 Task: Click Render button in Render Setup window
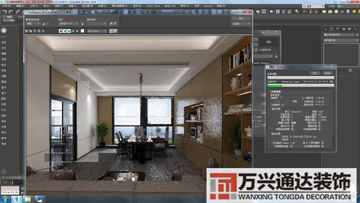[269, 42]
